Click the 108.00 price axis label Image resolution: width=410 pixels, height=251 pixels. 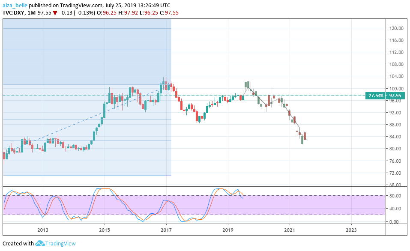tap(396, 64)
